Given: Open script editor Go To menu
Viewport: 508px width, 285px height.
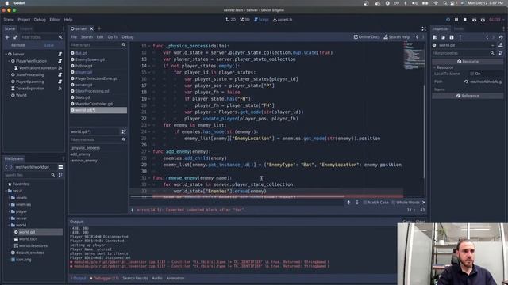Looking at the screenshot, I should pos(113,37).
